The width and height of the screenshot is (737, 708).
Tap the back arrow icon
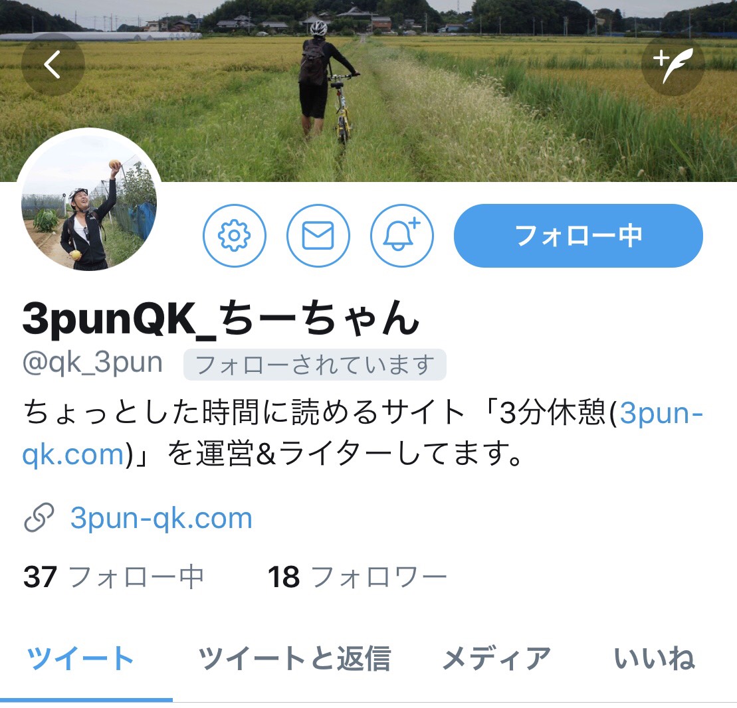[53, 64]
